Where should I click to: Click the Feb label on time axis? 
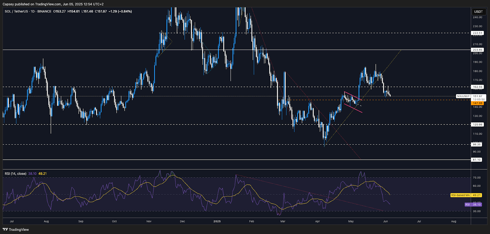[x=252, y=221]
